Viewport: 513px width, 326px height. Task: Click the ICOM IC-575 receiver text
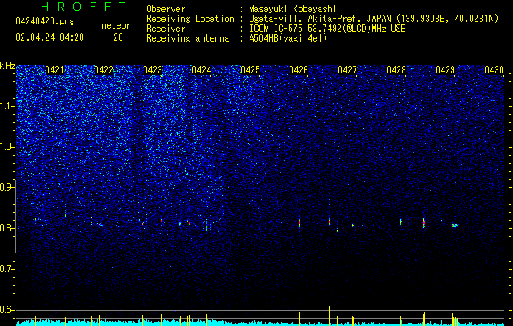[327, 29]
